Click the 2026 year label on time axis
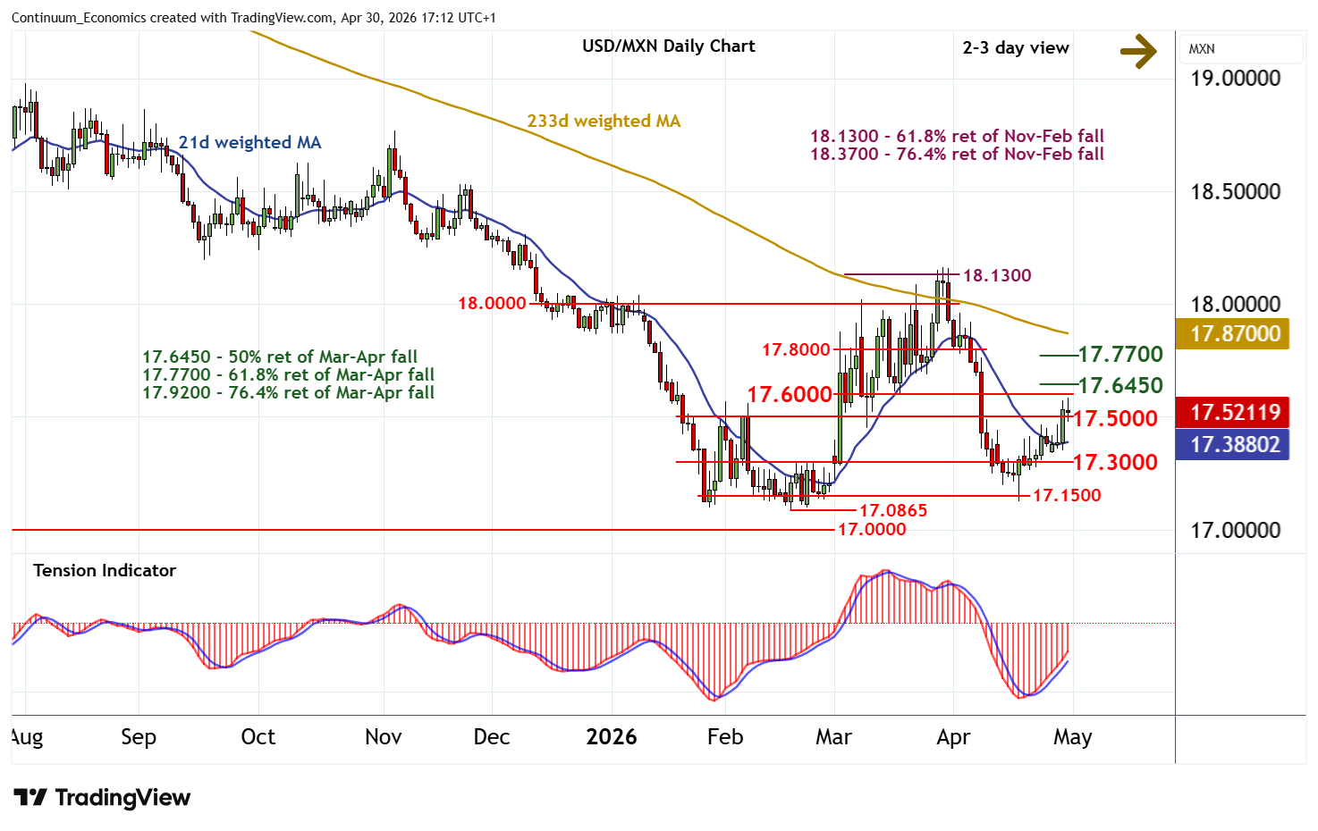Viewport: 1318px width, 831px height. click(611, 737)
